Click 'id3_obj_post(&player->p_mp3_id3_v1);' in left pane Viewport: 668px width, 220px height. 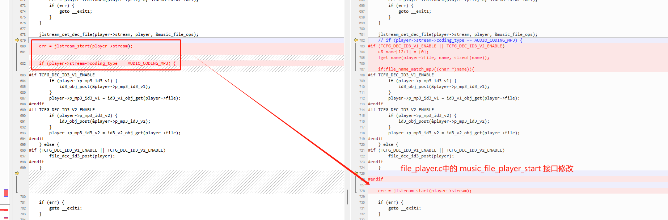(x=105, y=86)
